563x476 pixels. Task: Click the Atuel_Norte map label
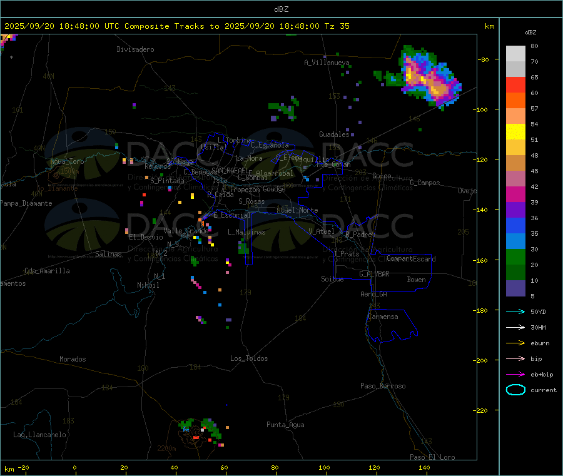(x=297, y=210)
